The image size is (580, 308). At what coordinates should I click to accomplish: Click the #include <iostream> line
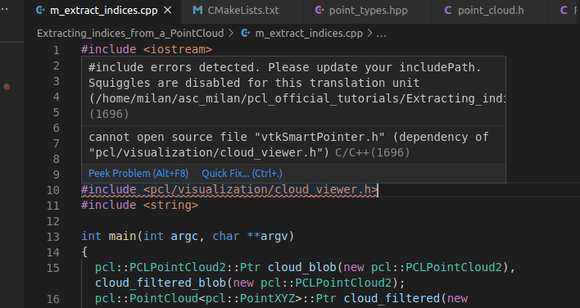147,49
